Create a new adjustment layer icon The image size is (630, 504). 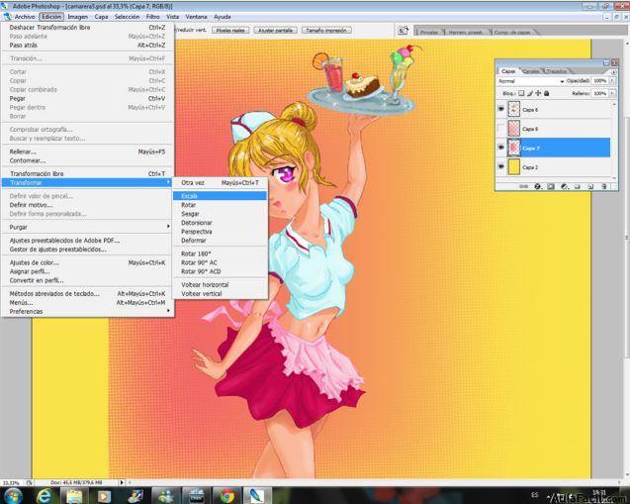[564, 186]
